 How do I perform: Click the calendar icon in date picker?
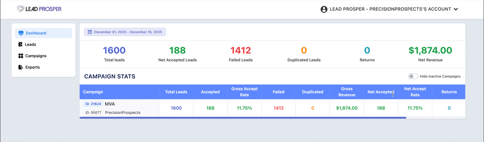90,32
